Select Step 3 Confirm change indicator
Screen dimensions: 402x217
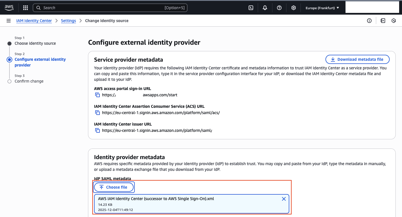9,81
